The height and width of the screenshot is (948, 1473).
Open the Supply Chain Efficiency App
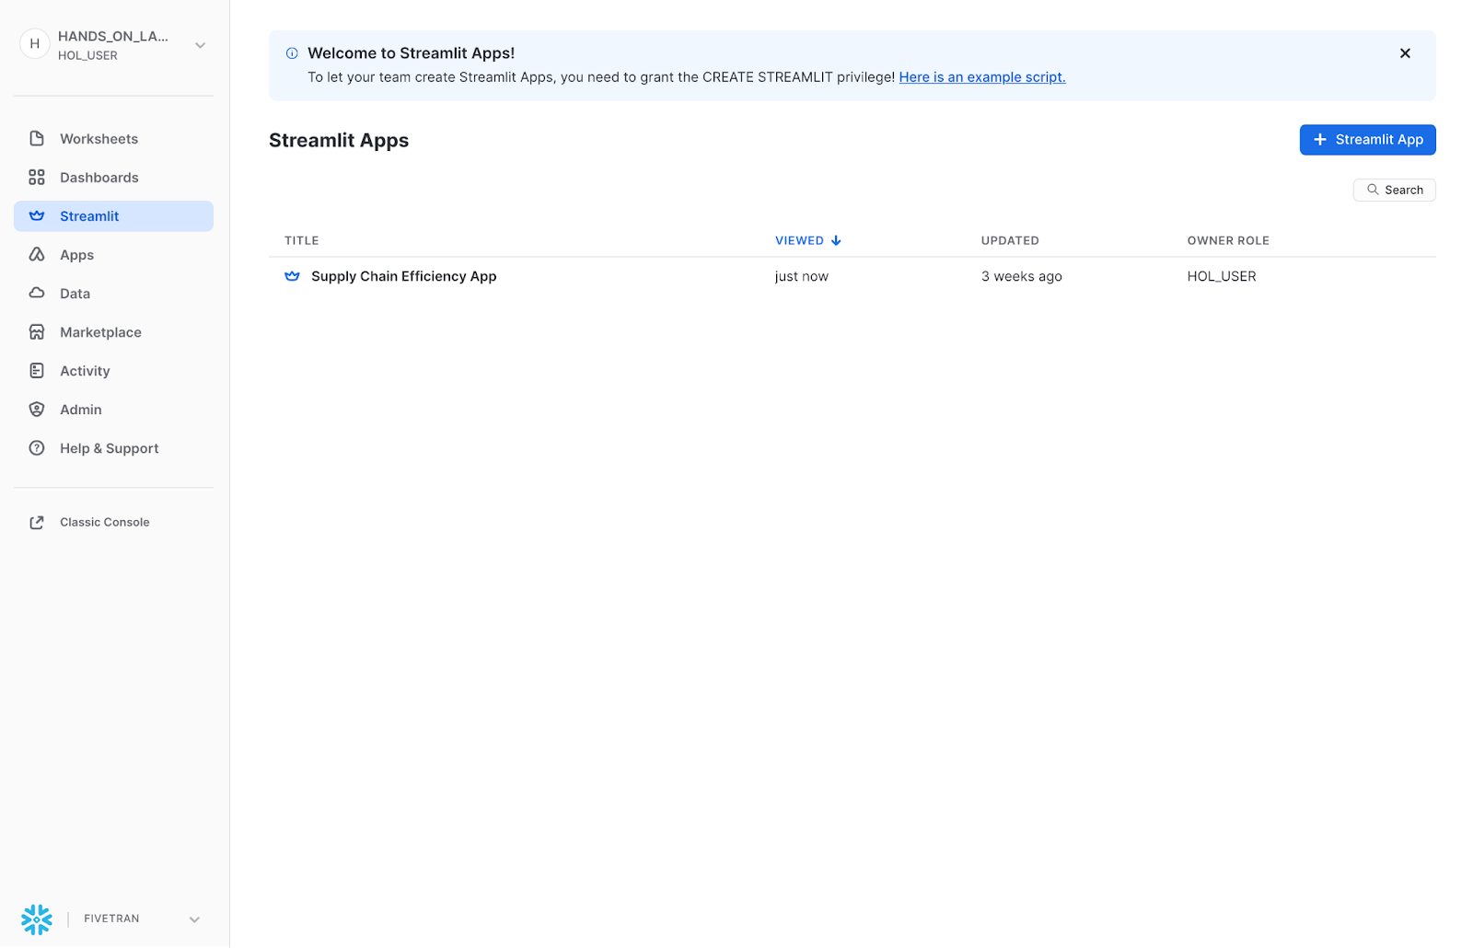click(x=403, y=276)
